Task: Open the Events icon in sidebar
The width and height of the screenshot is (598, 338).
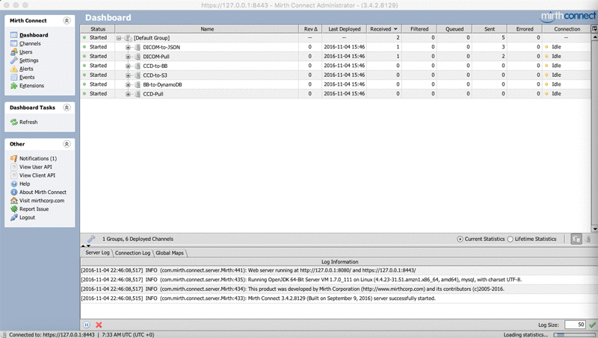Action: click(13, 78)
